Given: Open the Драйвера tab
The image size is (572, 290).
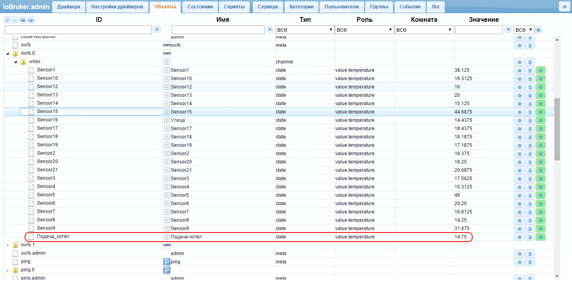Looking at the screenshot, I should pyautogui.click(x=69, y=7).
